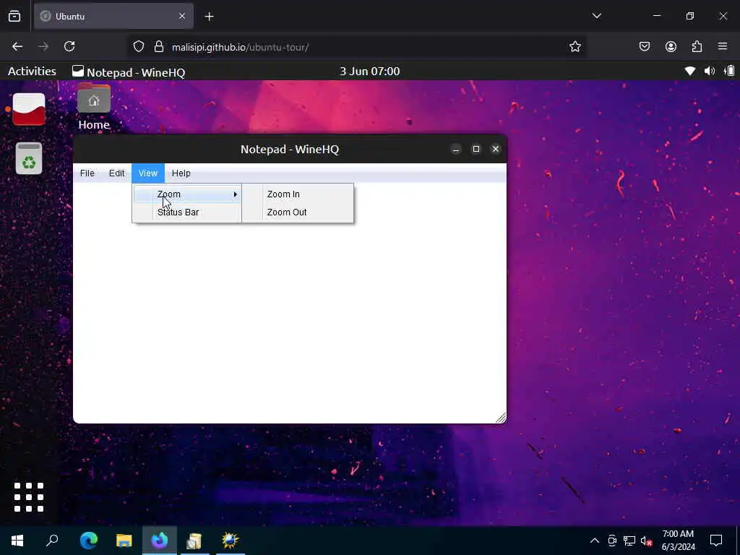Go forward in the browser

coord(43,46)
